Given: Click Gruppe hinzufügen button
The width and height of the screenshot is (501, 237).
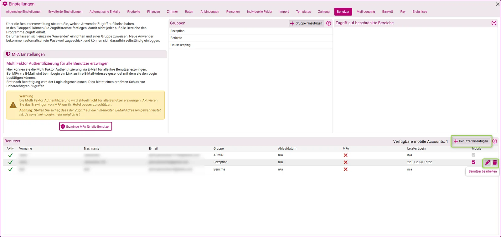Looking at the screenshot, I should pyautogui.click(x=306, y=23).
